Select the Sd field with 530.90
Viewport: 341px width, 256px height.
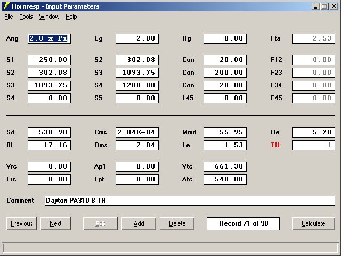[49, 132]
